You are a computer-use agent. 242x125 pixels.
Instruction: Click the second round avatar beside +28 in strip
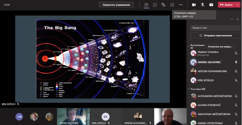coord(49,117)
